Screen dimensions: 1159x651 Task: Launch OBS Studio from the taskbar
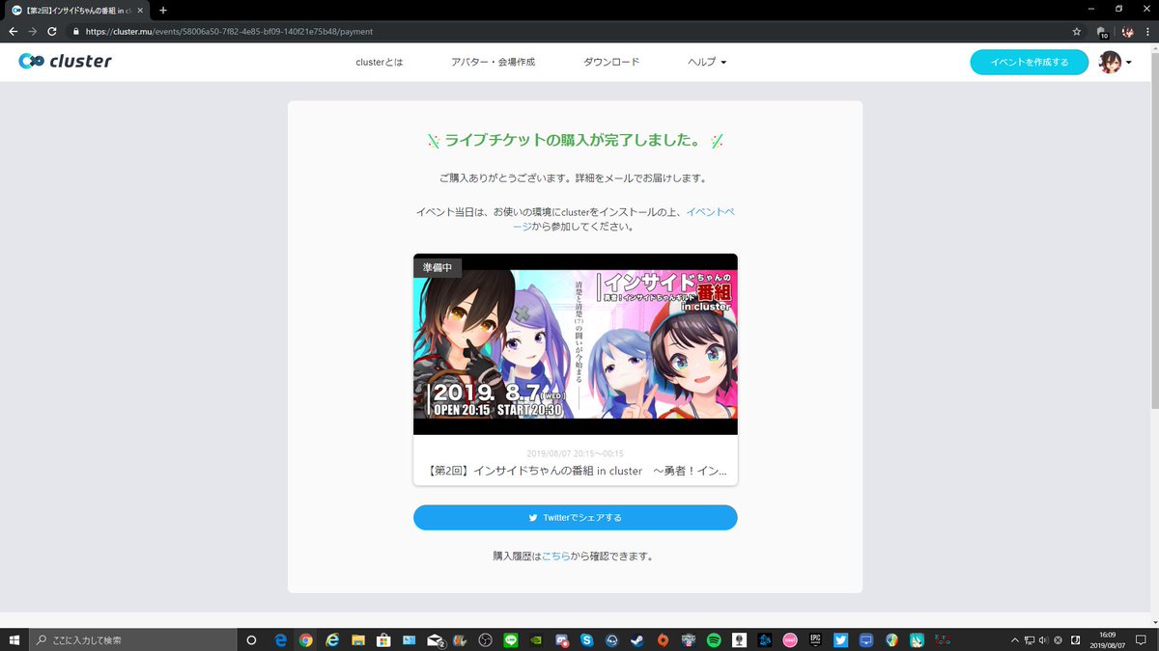click(485, 639)
